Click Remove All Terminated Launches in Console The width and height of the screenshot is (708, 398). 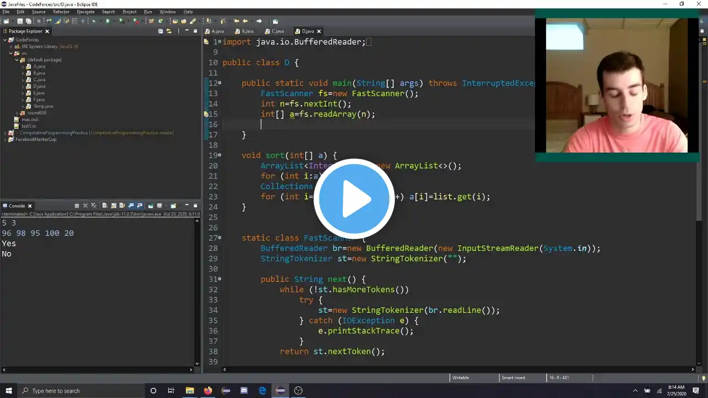[94, 206]
